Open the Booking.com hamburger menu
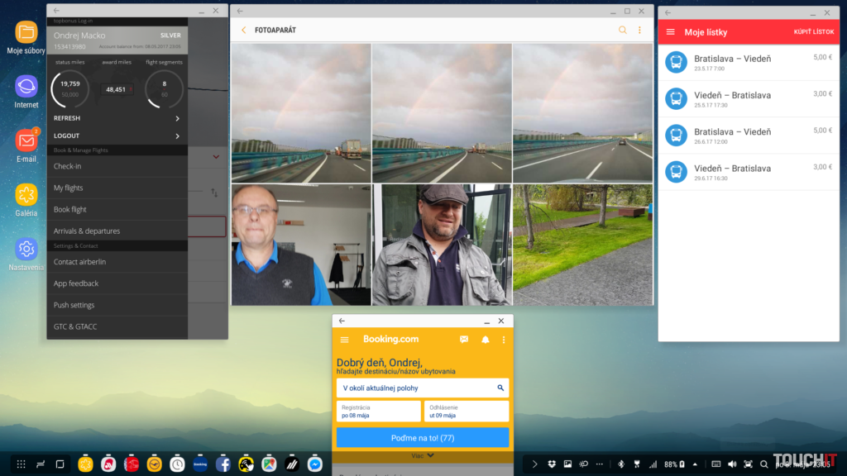Image resolution: width=847 pixels, height=476 pixels. point(344,340)
